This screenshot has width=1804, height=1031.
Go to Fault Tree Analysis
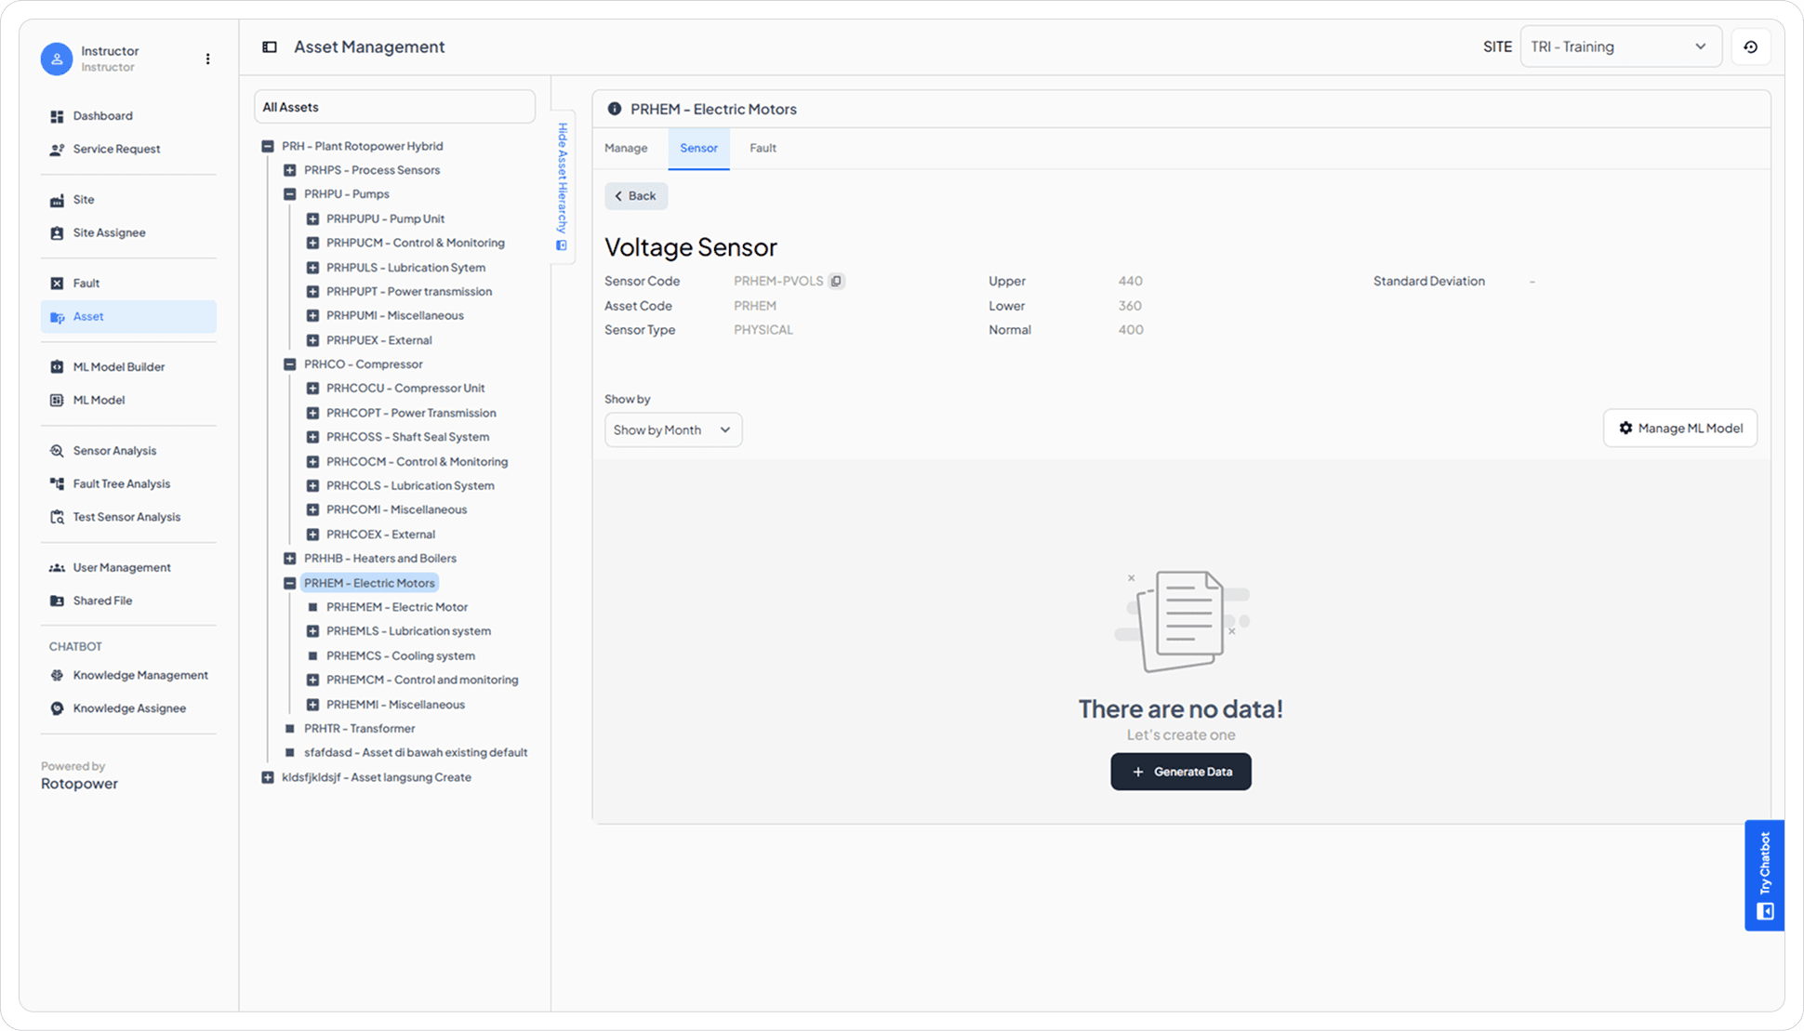point(121,483)
